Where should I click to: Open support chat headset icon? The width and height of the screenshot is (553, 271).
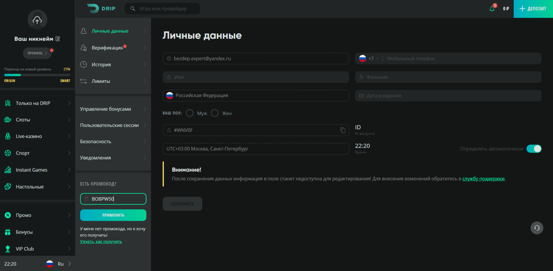(537, 228)
